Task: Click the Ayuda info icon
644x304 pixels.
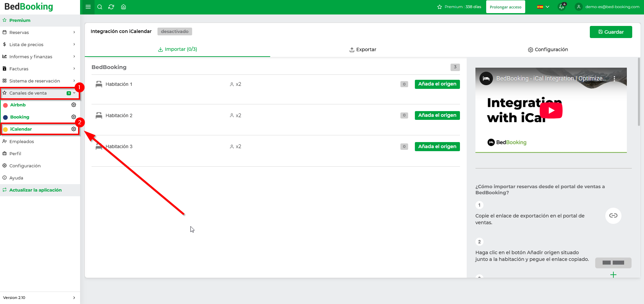Action: 4,178
